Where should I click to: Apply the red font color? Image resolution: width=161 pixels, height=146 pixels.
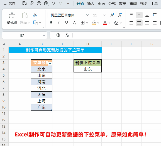click(x=105, y=23)
